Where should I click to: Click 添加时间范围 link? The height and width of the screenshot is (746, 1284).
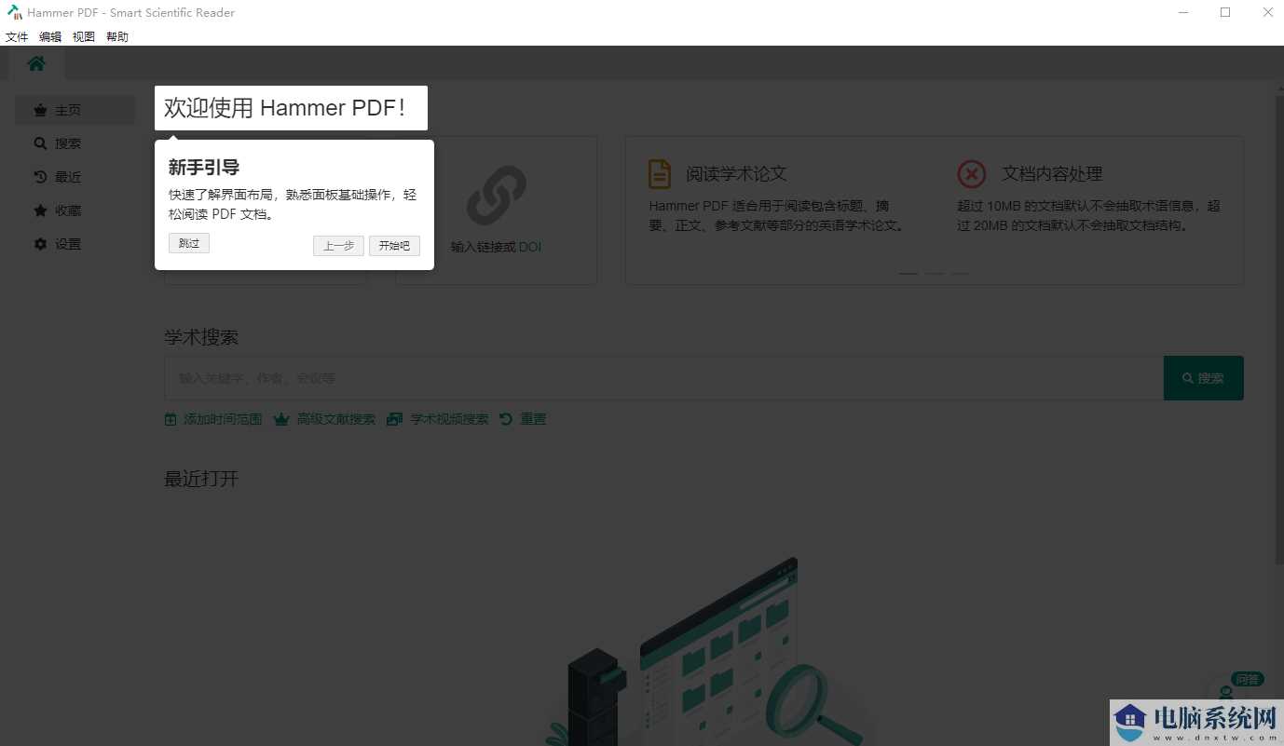pyautogui.click(x=223, y=420)
